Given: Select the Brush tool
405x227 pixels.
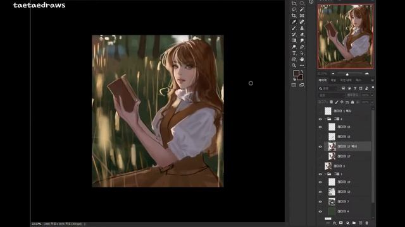Looking at the screenshot, I should (294, 28).
